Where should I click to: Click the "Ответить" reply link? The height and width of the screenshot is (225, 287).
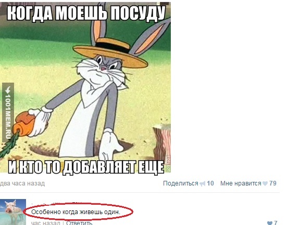click(x=79, y=223)
